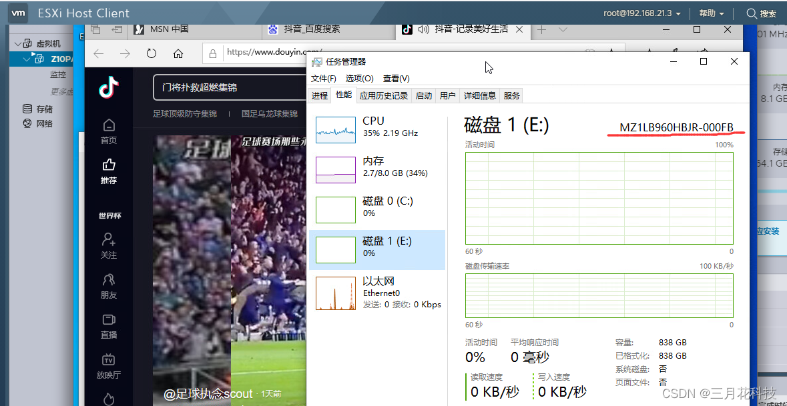787x406 pixels.
Task: Click the Douyin flame trending icon
Action: point(108,399)
